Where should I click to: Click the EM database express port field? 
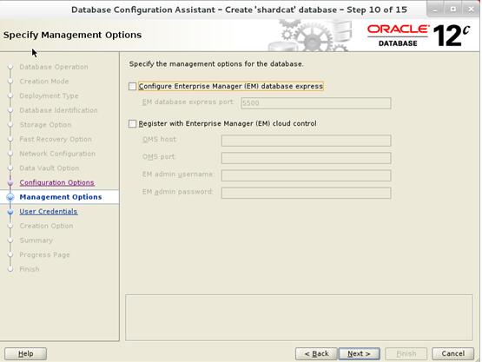(316, 103)
